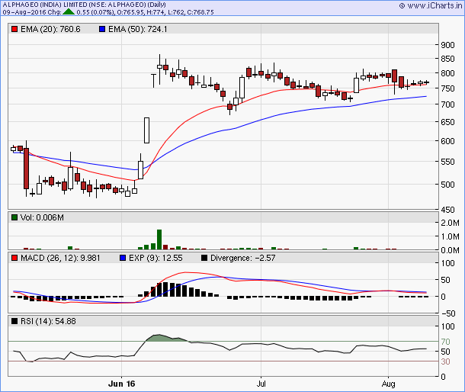Click the date text 09-Aug-2016
Viewport: 465px width, 392px height.
click(24, 12)
